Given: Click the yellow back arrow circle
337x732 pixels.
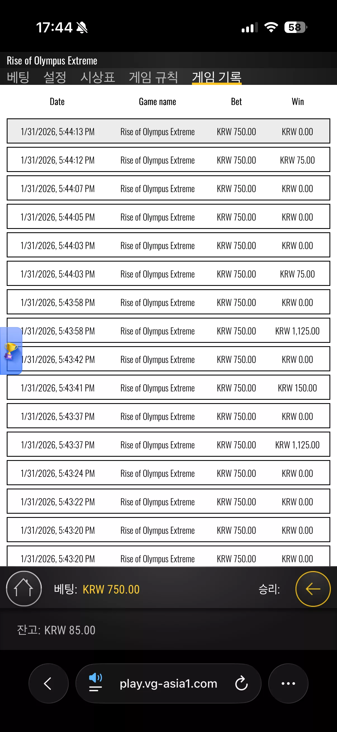Looking at the screenshot, I should [313, 589].
